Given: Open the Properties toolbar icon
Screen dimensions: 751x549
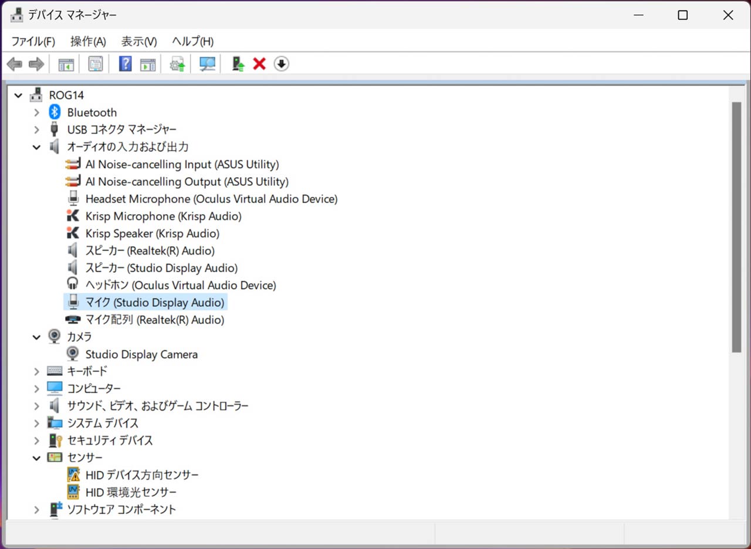Looking at the screenshot, I should tap(96, 64).
